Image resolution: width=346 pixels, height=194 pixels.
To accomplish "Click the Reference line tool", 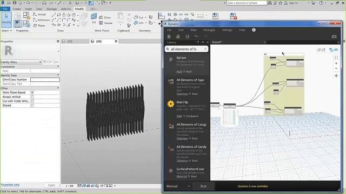I will [x=41, y=20].
